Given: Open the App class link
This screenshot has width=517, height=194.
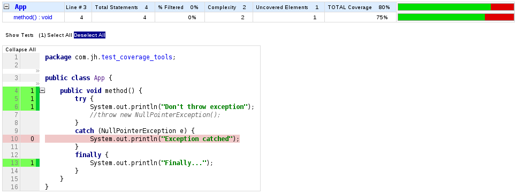Looking at the screenshot, I should click(20, 7).
